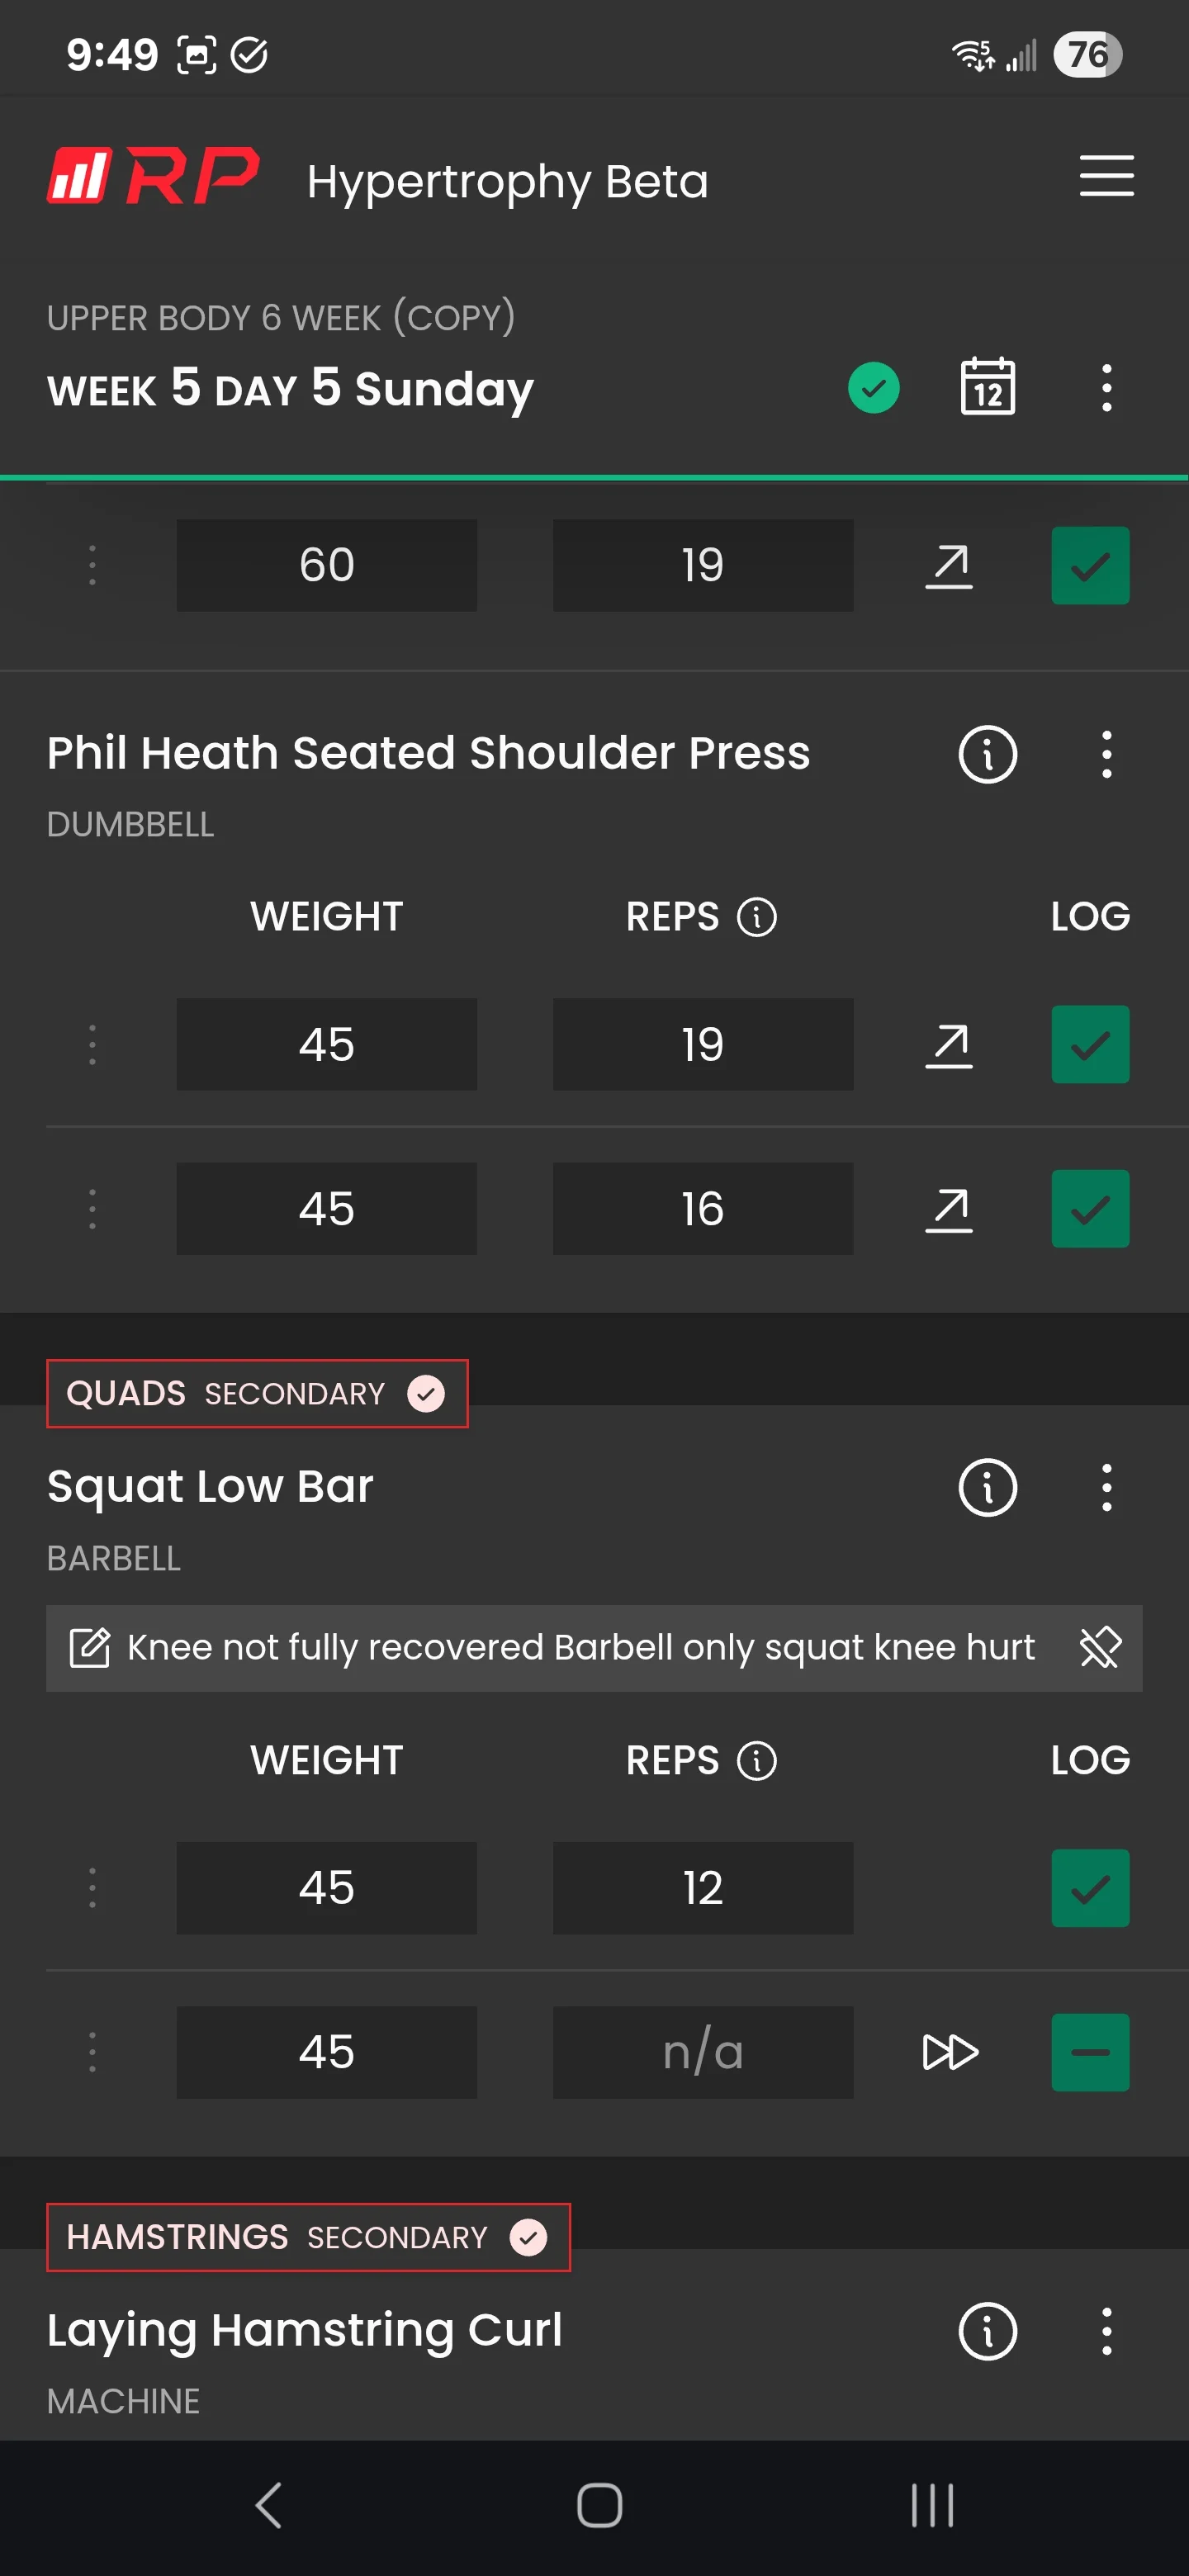Open the hamburger menu in the header
This screenshot has height=2576, width=1189.
click(x=1106, y=176)
